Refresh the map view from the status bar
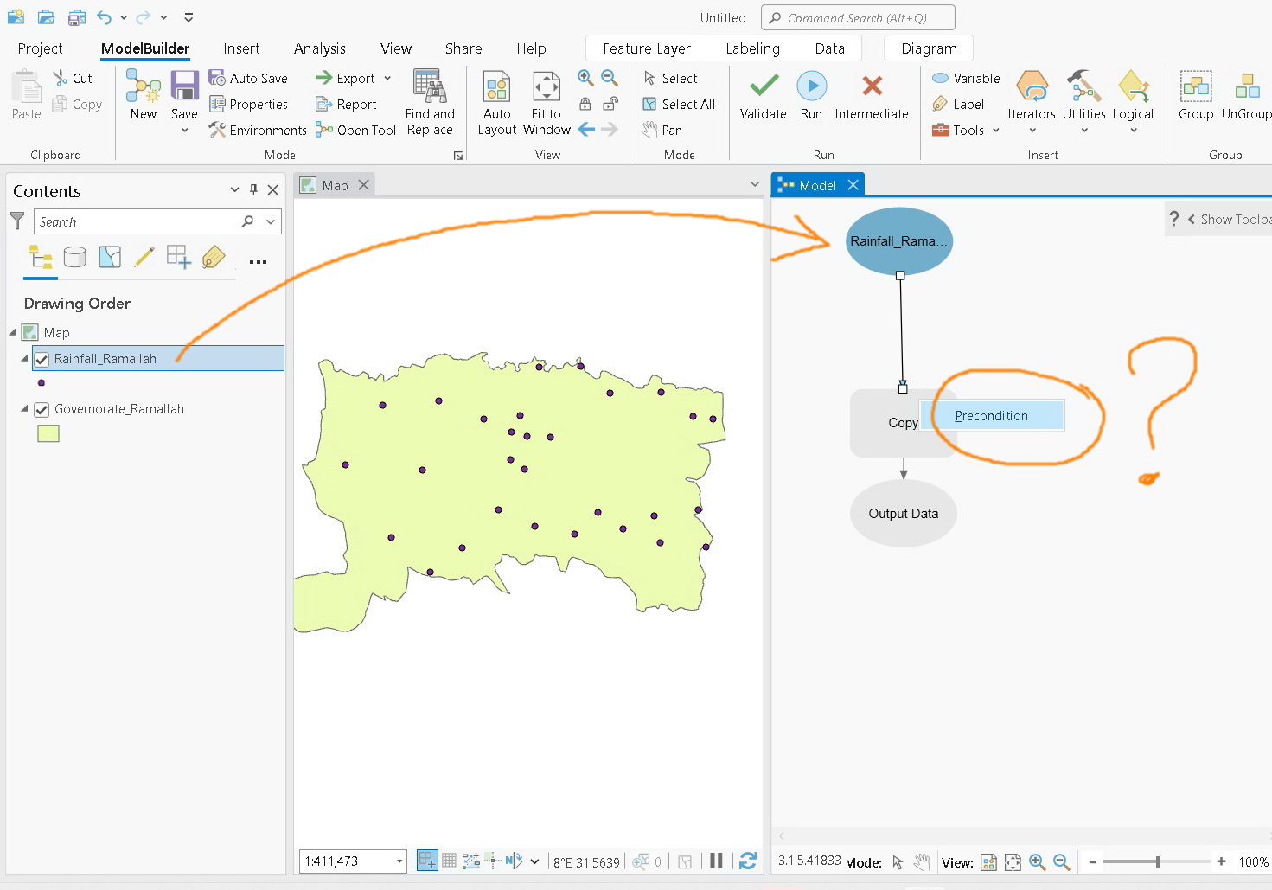This screenshot has height=890, width=1272. tap(747, 861)
